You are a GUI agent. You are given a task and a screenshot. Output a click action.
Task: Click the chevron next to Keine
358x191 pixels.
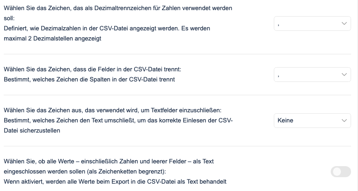(x=344, y=121)
